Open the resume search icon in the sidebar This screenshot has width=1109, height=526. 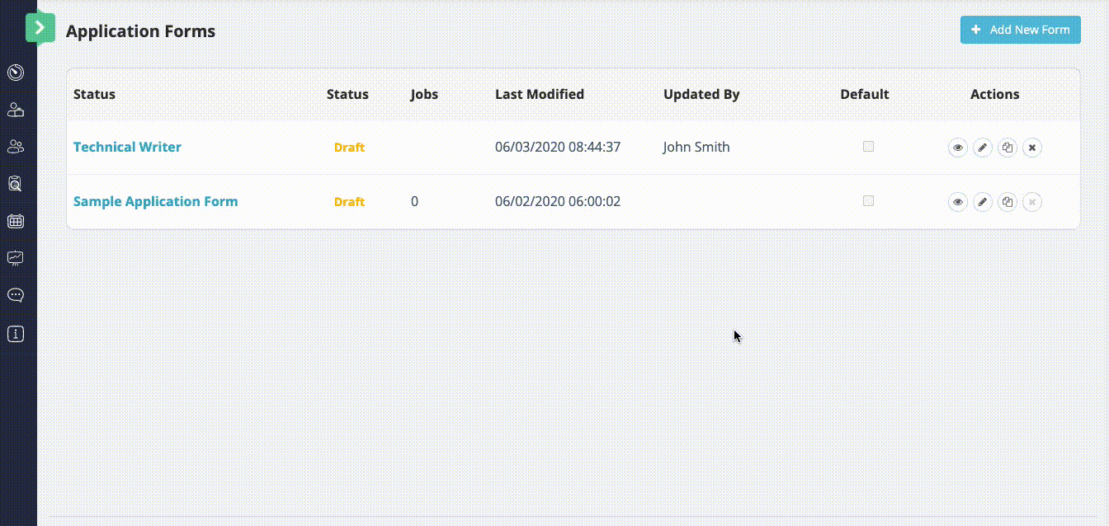pyautogui.click(x=15, y=184)
